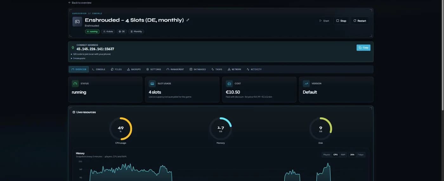The width and height of the screenshot is (444, 181).
Task: Click the pencil icon to rename server
Action: tap(188, 20)
